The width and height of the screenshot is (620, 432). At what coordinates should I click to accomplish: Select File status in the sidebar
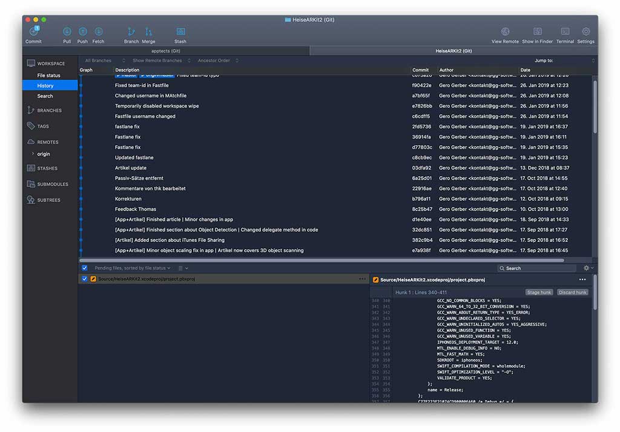(x=49, y=76)
